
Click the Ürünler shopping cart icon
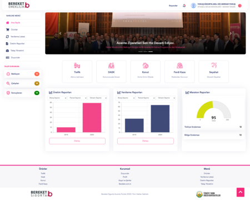click(7, 29)
